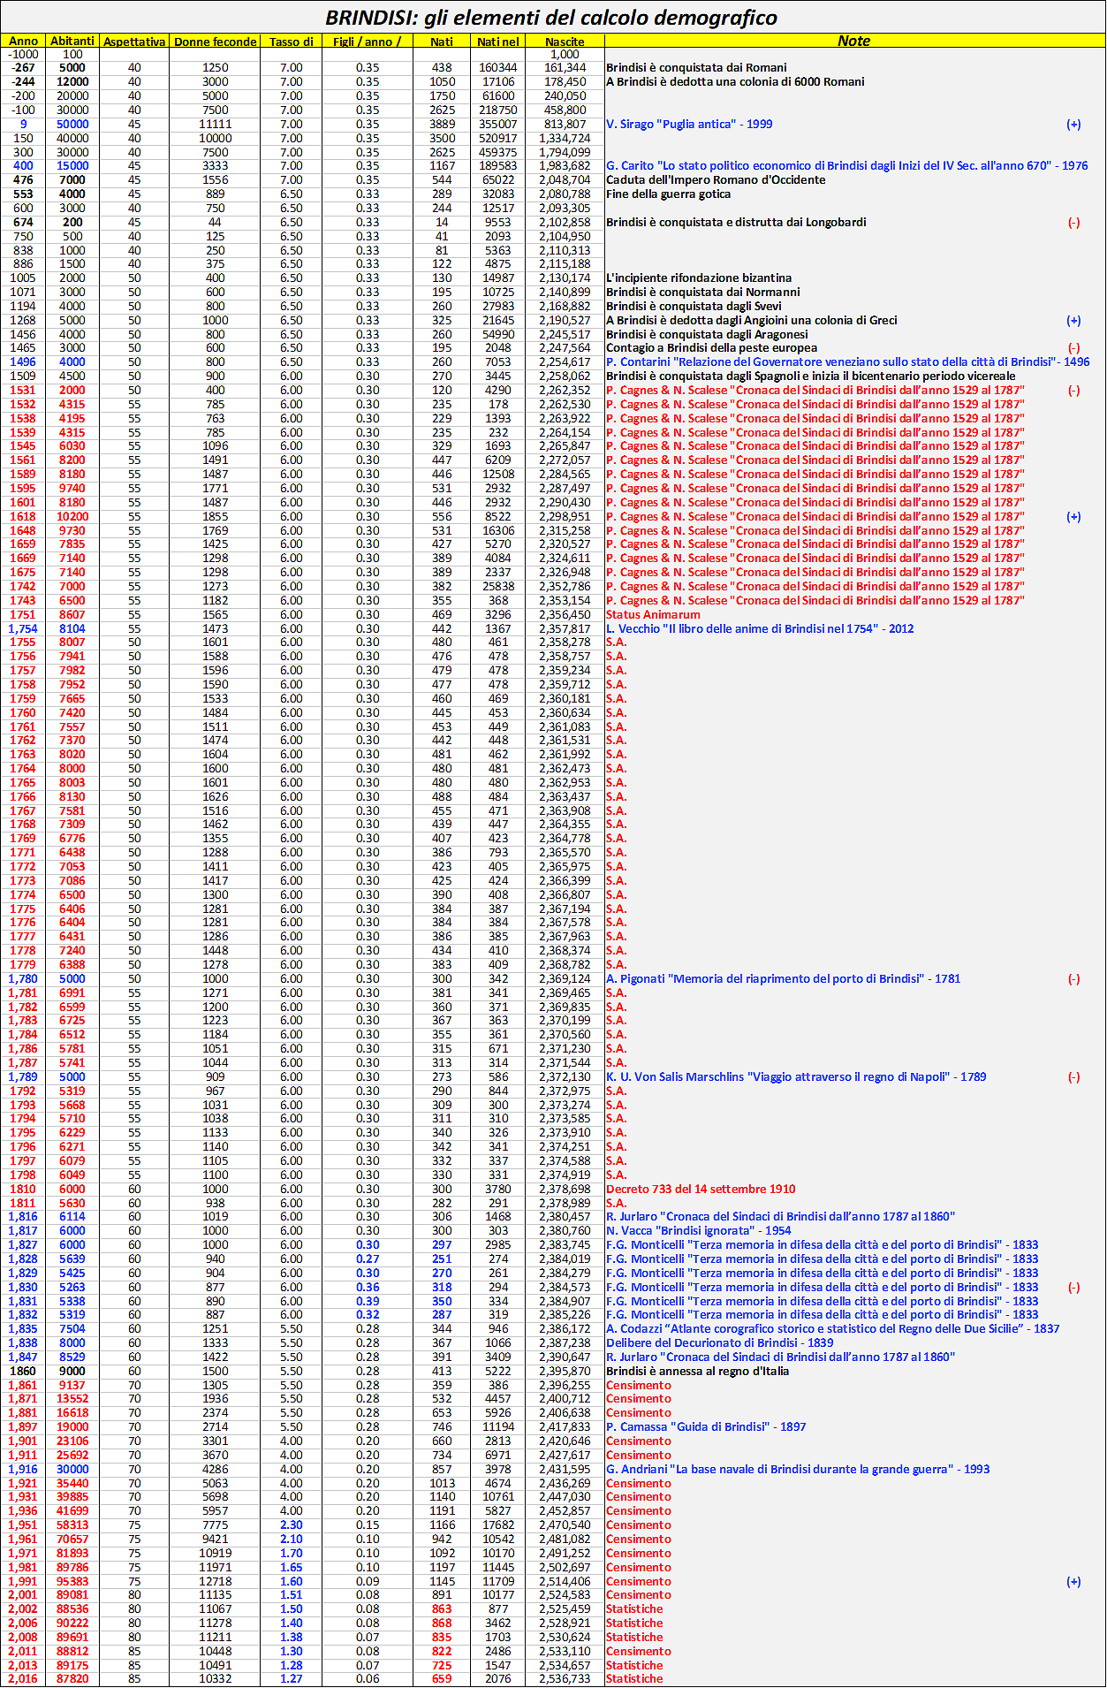
Task: Select the 'Caduta dell'Impero Romano d'Occidente' note
Action: click(x=716, y=179)
